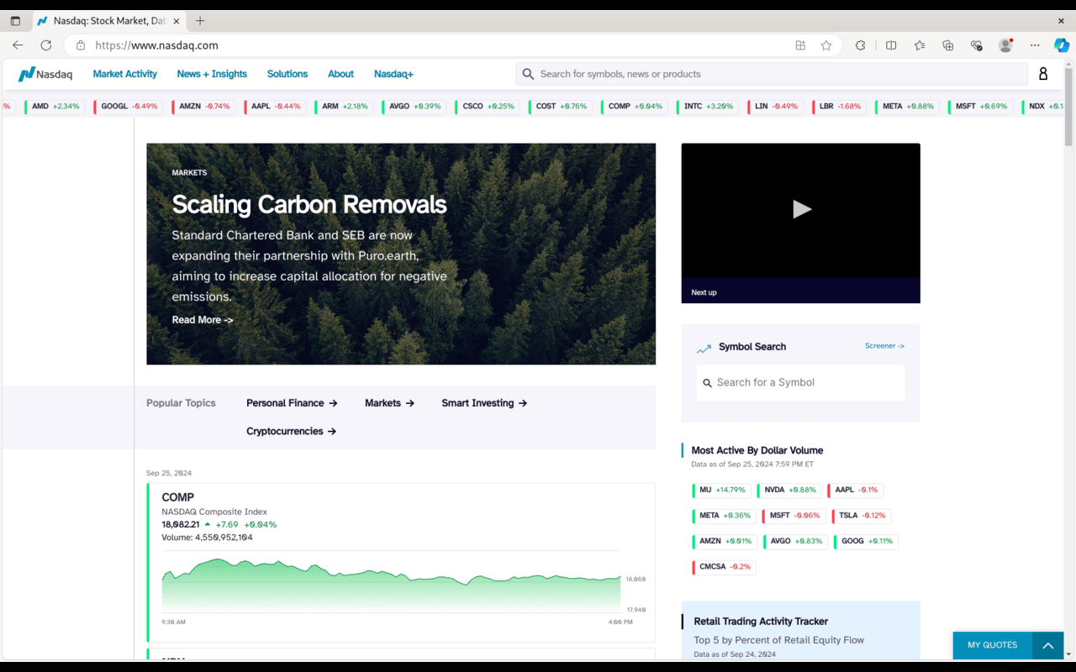Screen dimensions: 1076x672
Task: Expand the My Quotes panel chevron
Action: tap(1048, 645)
